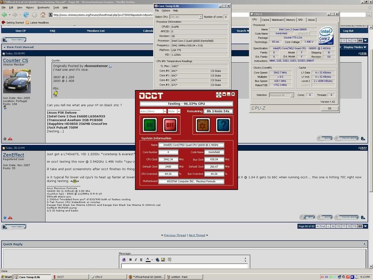The height and width of the screenshot is (280, 373).
Task: Open ZenEffect user profile link
Action: click(x=13, y=155)
